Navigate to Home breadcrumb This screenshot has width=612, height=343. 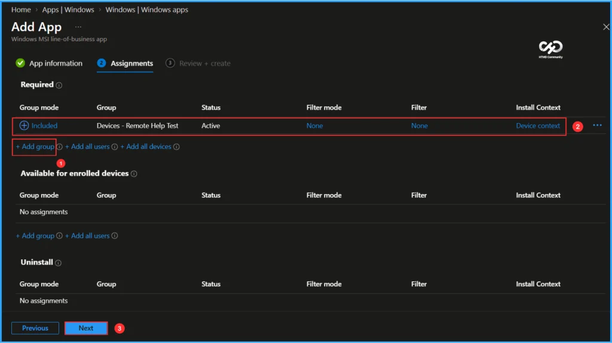point(21,10)
